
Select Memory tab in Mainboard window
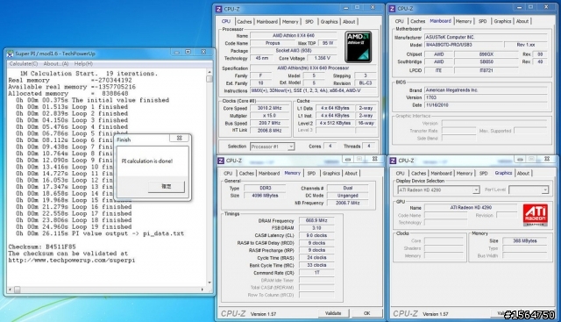pyautogui.click(x=464, y=21)
